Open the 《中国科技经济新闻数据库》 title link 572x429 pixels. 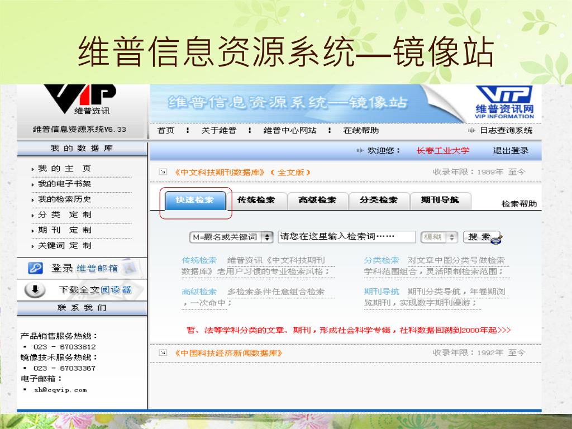[227, 353]
